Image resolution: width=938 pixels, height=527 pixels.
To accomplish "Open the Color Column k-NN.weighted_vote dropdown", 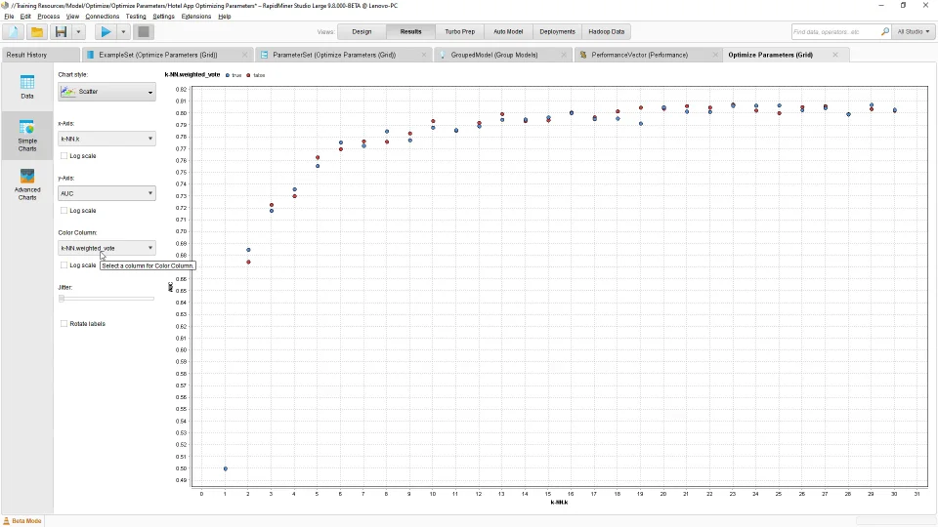I will click(x=107, y=248).
